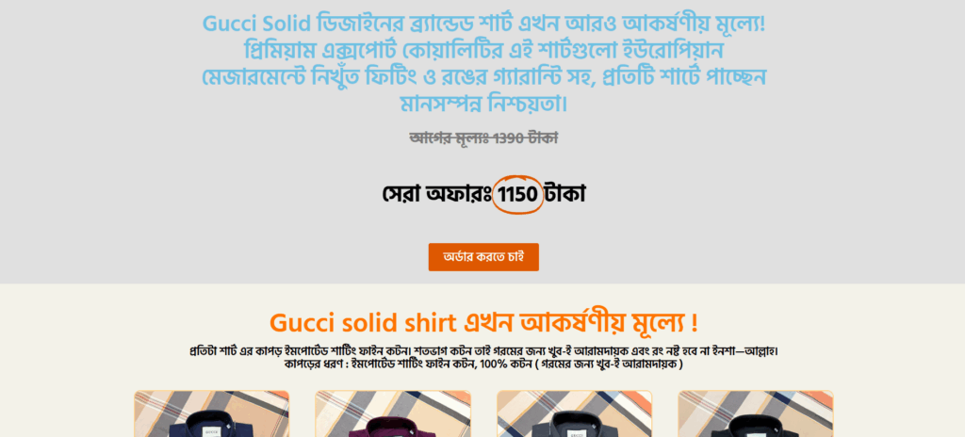Open the navy blue shirt thumbnail

(212, 413)
